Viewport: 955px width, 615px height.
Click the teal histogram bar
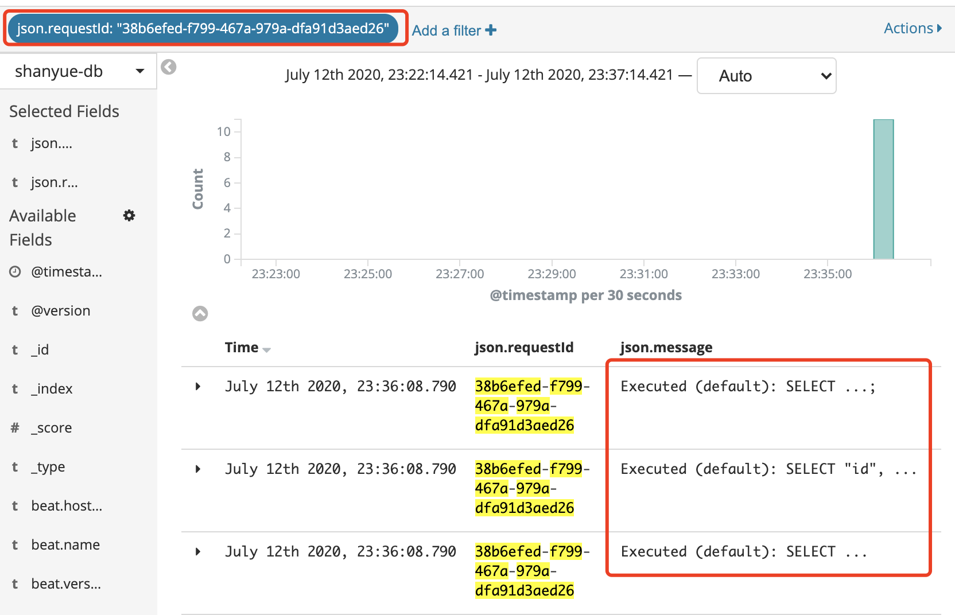point(883,189)
